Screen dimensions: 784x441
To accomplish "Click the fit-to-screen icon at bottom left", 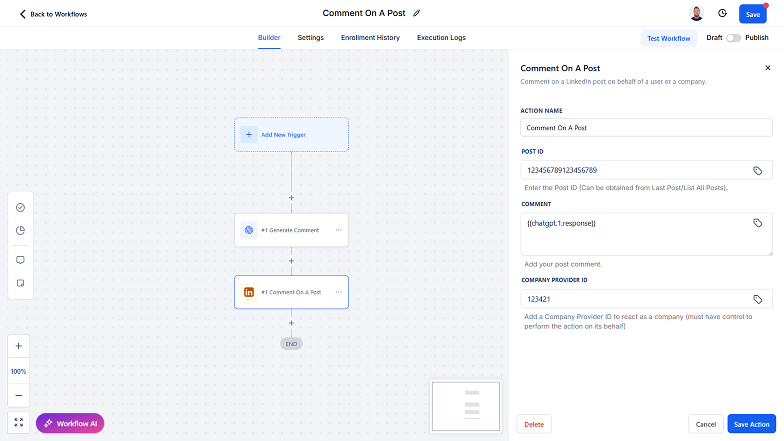I will click(x=18, y=422).
